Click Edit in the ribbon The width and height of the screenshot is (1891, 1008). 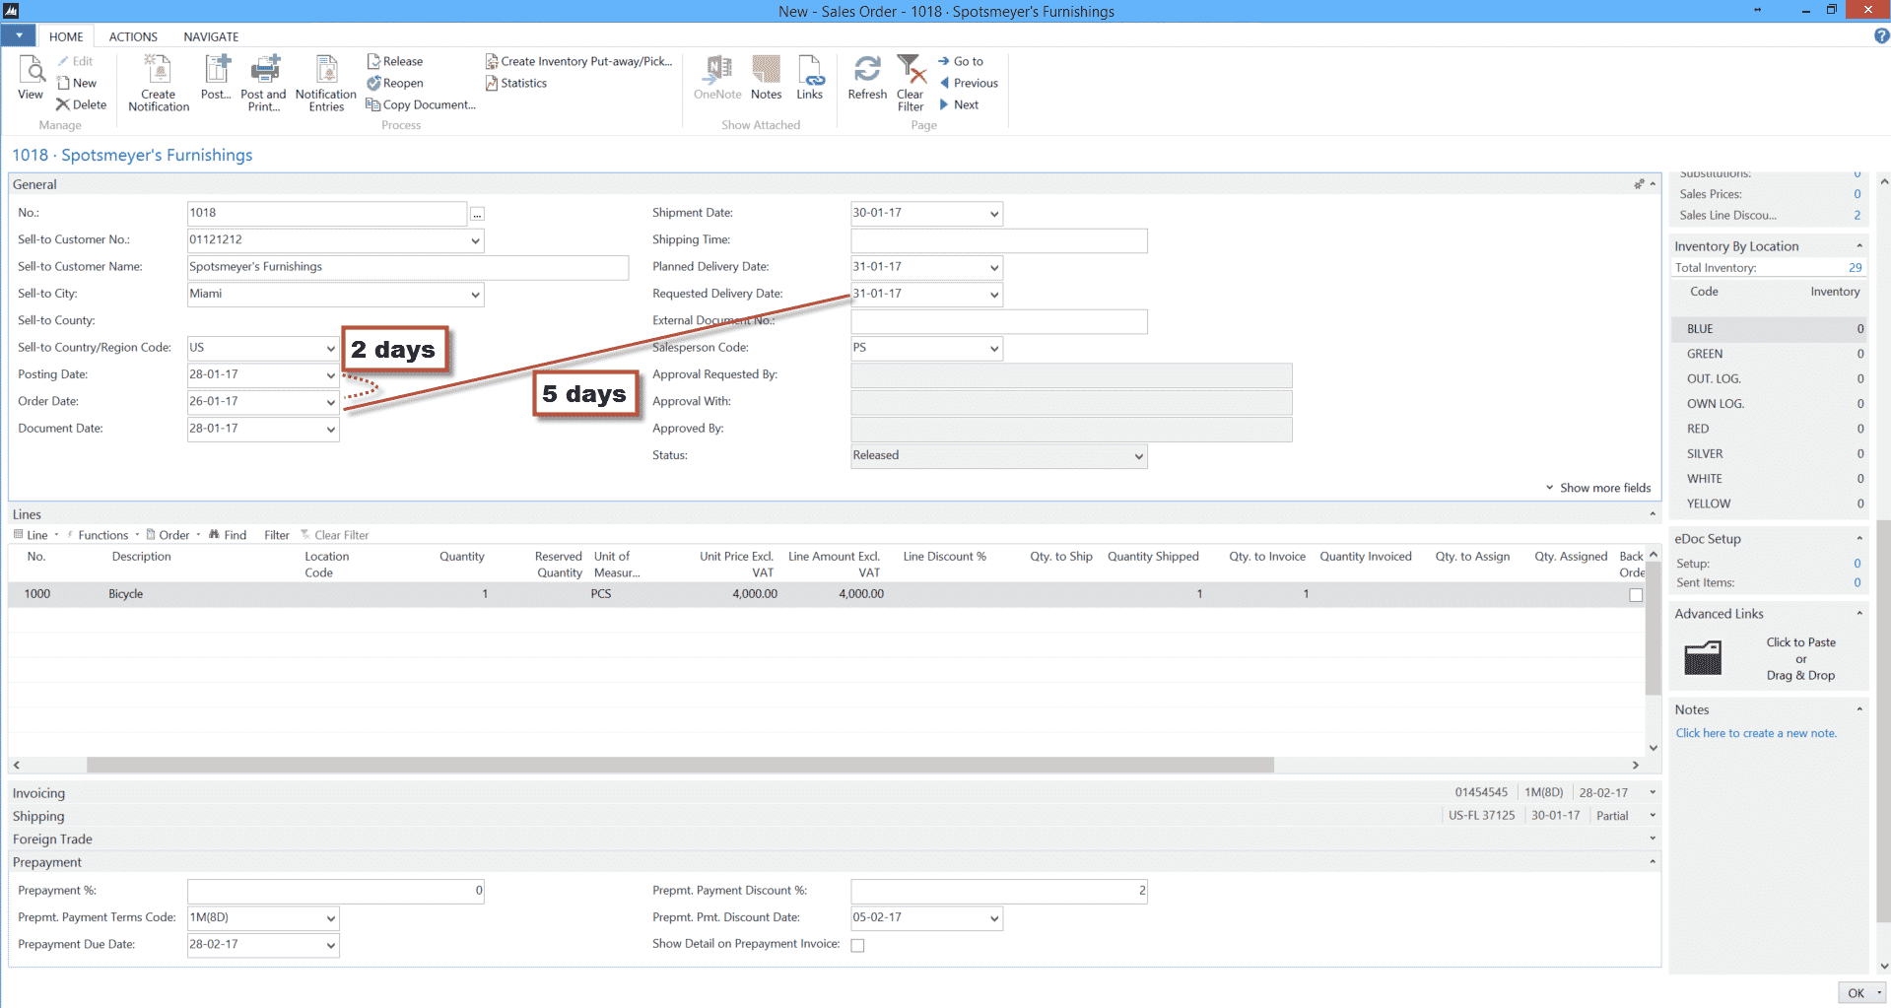coord(75,61)
